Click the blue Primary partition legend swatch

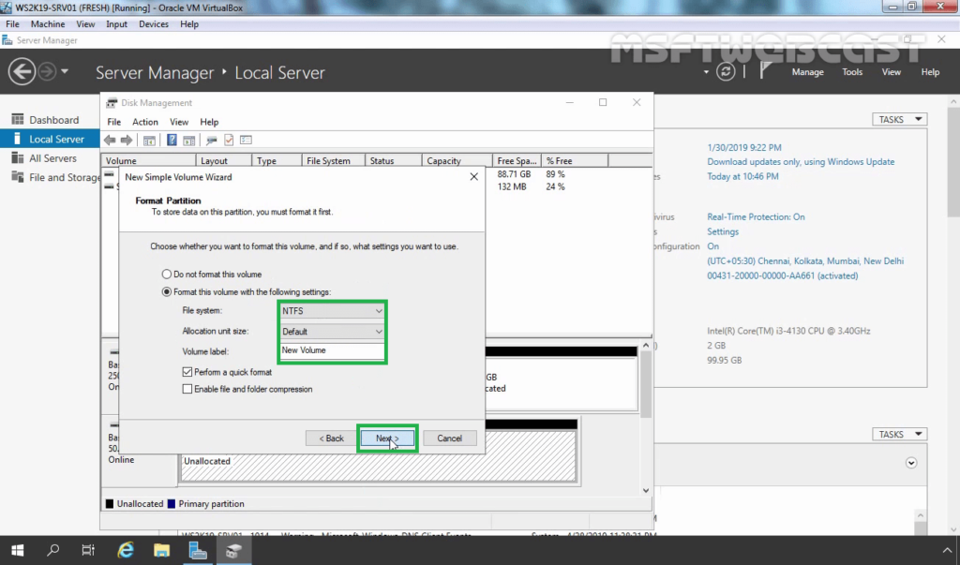(x=172, y=504)
